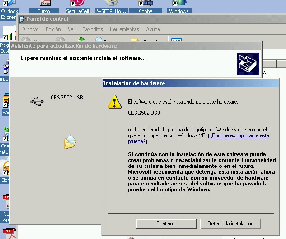The height and width of the screenshot is (239, 286).
Task: Click 'Espere mientras el asistente instala' heading
Action: click(x=83, y=58)
